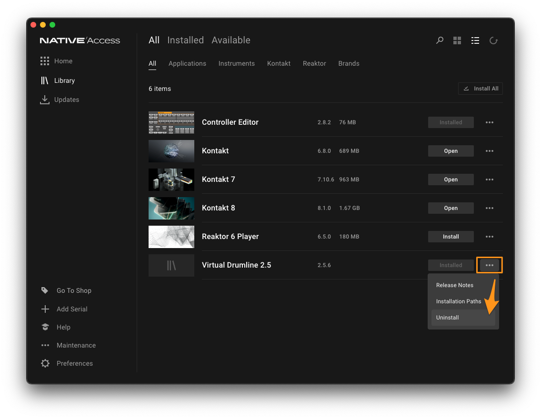The image size is (541, 419).
Task: Click the Kontakt 7 thumbnail image
Action: pos(171,180)
